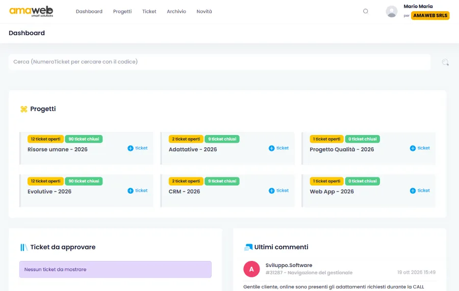
Task: Click the magnifier beside the ticket search field
Action: (445, 62)
